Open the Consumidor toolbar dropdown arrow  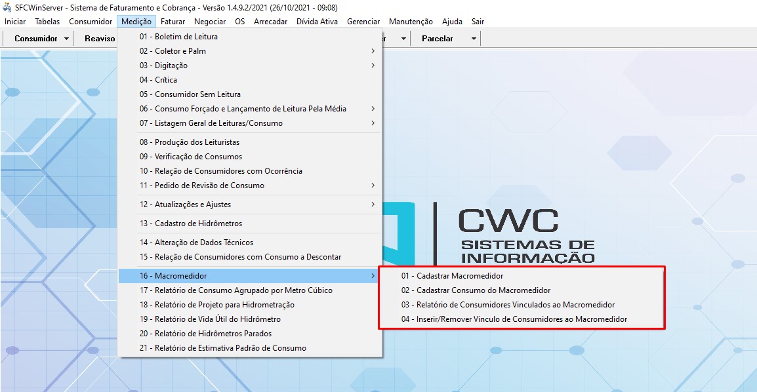[x=67, y=39]
